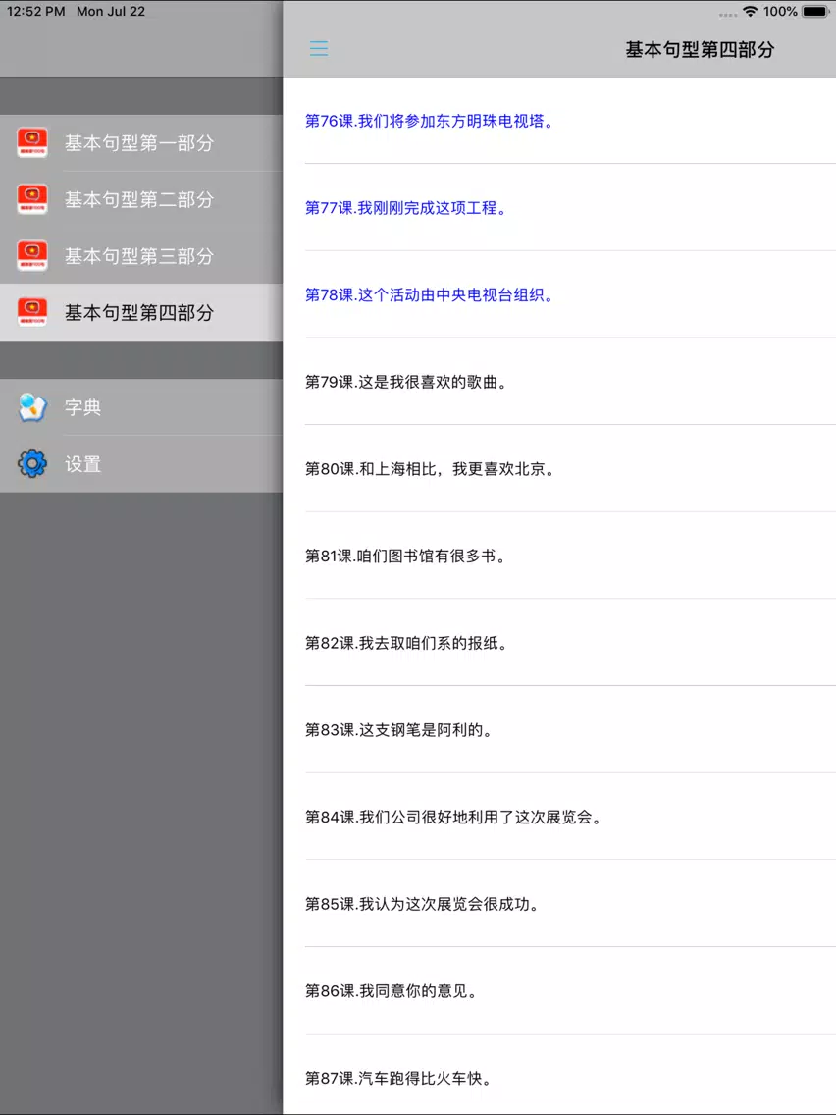Click red app icon beside 基本句型第四部分
The image size is (836, 1115).
tap(32, 313)
